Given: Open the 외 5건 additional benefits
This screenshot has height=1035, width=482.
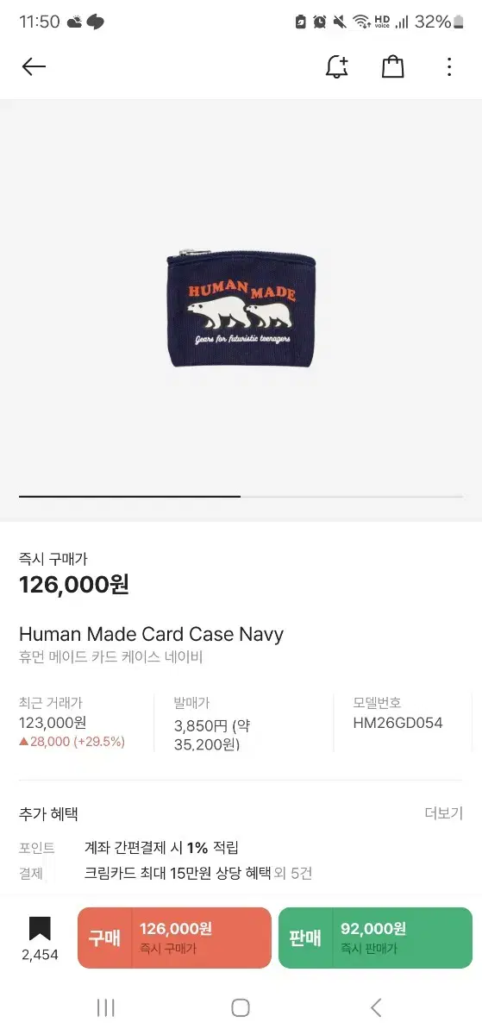Looking at the screenshot, I should [293, 873].
